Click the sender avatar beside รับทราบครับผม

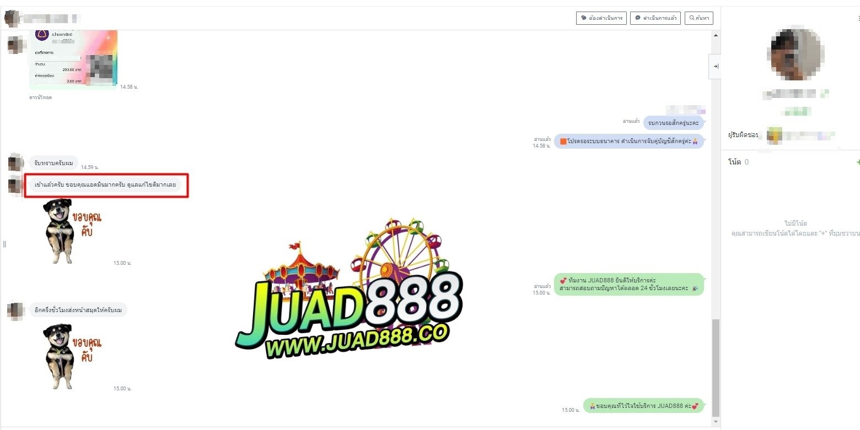coord(15,163)
